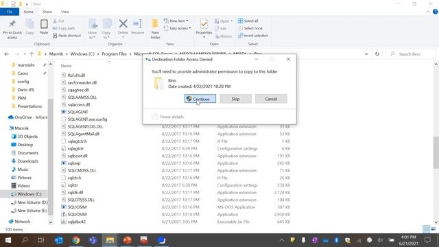Image resolution: width=439 pixels, height=247 pixels.
Task: Select the sqlboot.dll file
Action: 78,156
